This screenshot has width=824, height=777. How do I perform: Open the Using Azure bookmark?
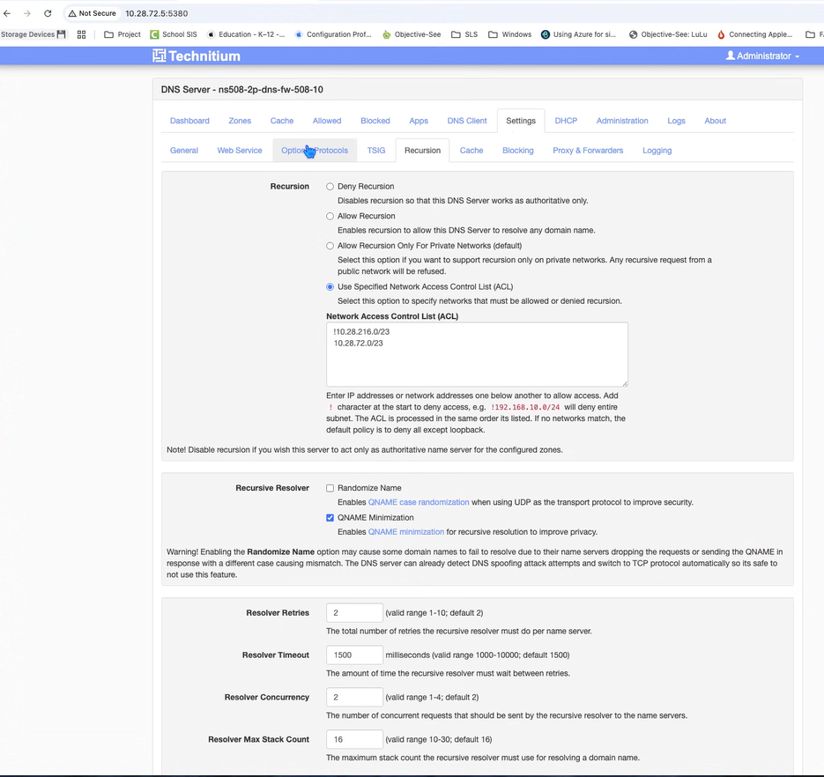[578, 34]
